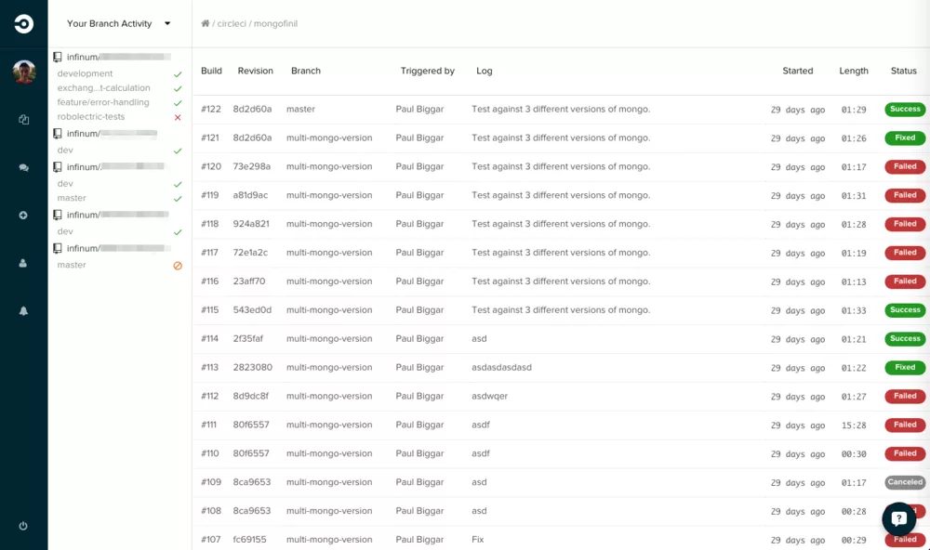Click the Canceled status badge for build #109
Viewport: 930px width, 550px height.
click(x=905, y=482)
